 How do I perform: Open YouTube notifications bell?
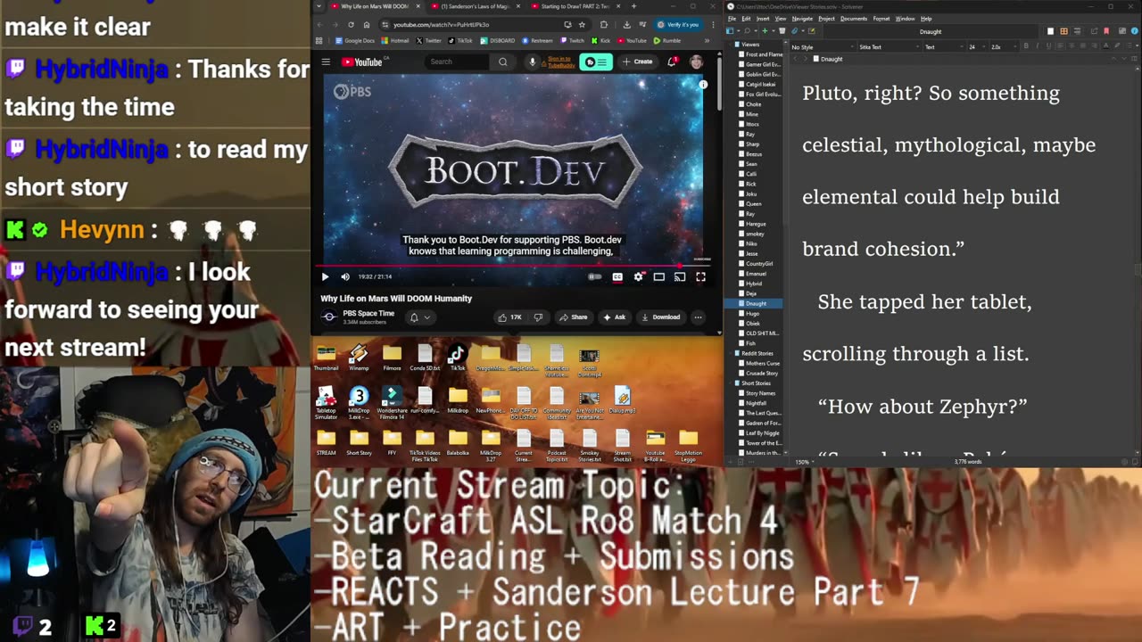click(x=672, y=62)
